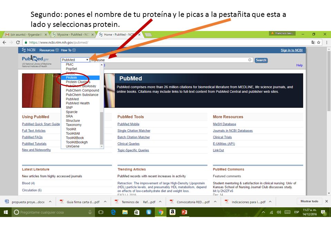Open options arrow for propuesta proye docx download

point(50,201)
